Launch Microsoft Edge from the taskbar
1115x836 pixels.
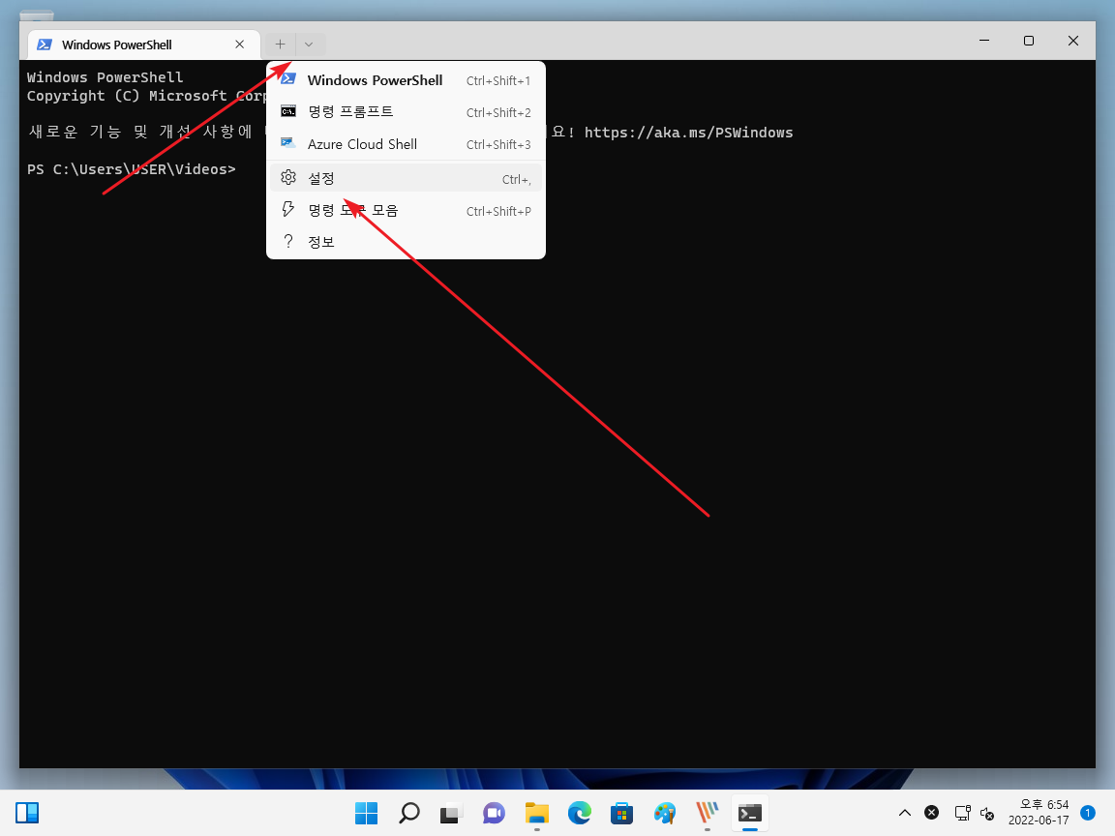pos(580,813)
